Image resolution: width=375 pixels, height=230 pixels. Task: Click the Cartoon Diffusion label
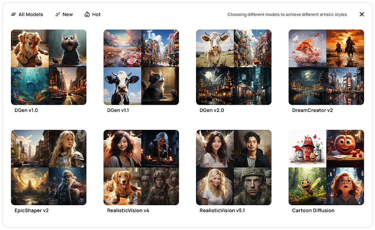pos(313,211)
